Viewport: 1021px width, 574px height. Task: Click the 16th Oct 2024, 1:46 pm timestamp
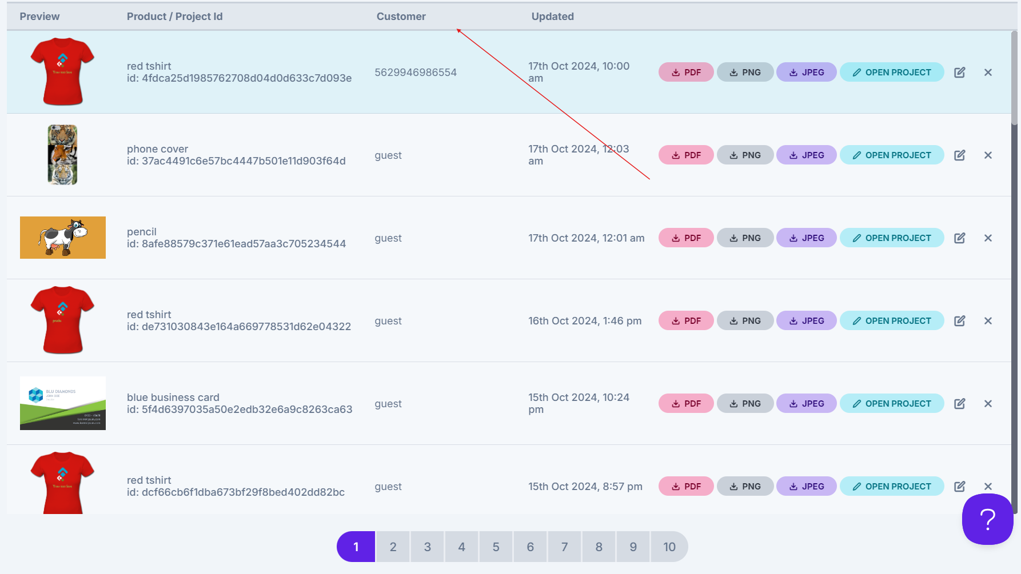pos(585,321)
